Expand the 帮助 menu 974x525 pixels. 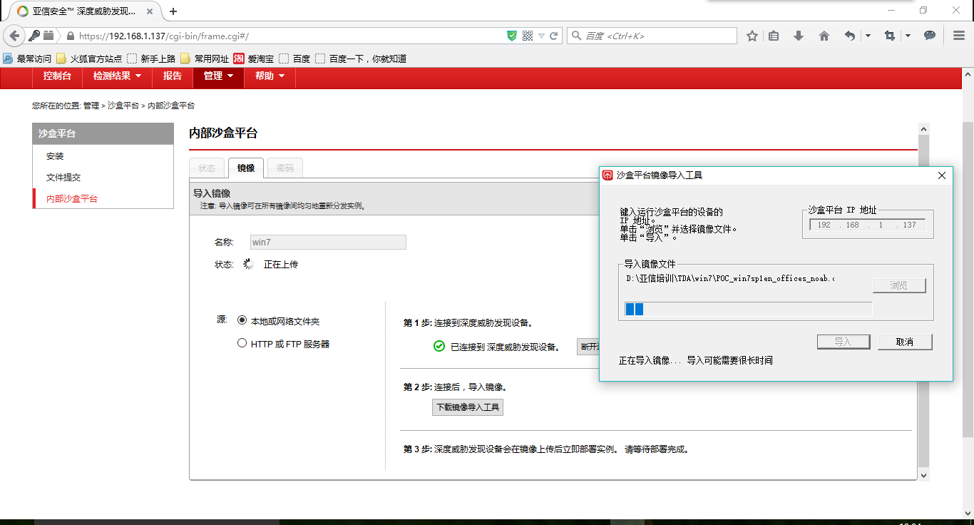click(x=270, y=76)
